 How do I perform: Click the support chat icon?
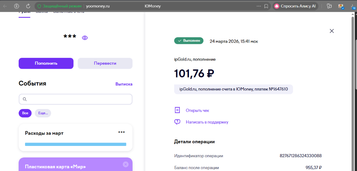[x=177, y=122]
